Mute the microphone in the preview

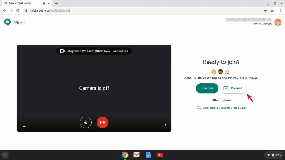86,122
